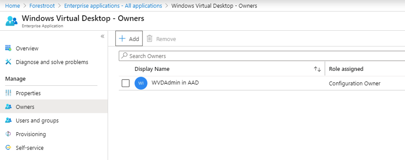Click the Owners people icon in sidebar
Viewport: 405px width, 160px height.
tap(8, 107)
